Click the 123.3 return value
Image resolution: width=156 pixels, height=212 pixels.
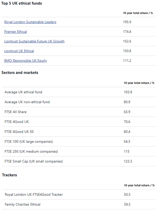coord(128,161)
